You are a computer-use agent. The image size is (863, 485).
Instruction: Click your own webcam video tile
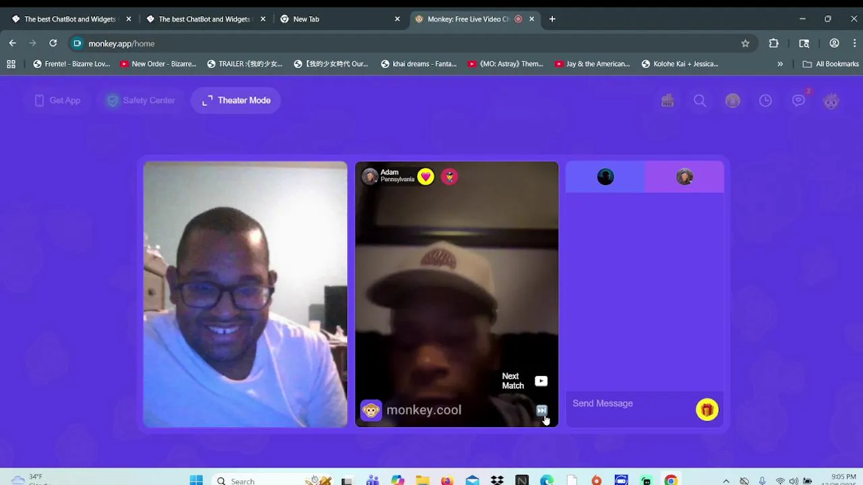click(x=245, y=294)
